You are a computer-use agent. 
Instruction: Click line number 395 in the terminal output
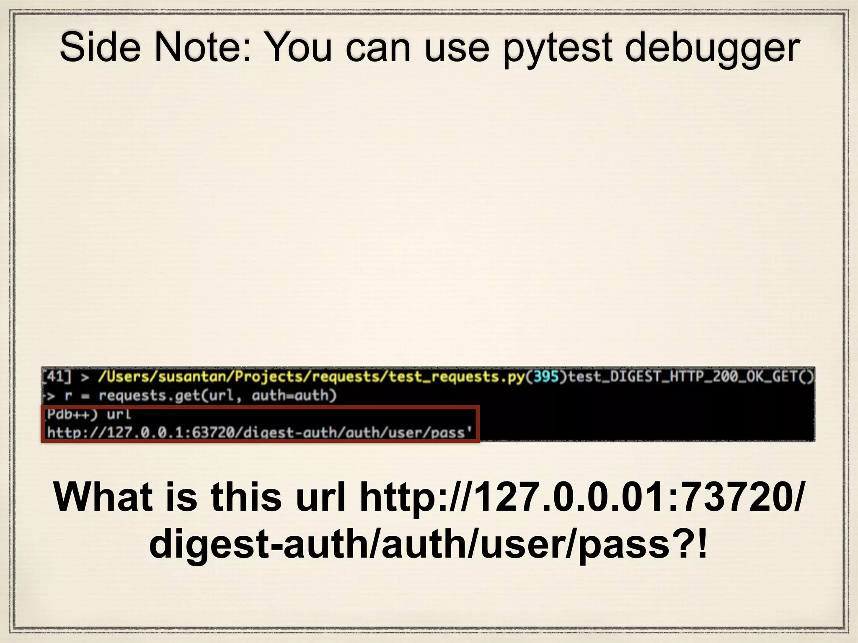coord(546,376)
